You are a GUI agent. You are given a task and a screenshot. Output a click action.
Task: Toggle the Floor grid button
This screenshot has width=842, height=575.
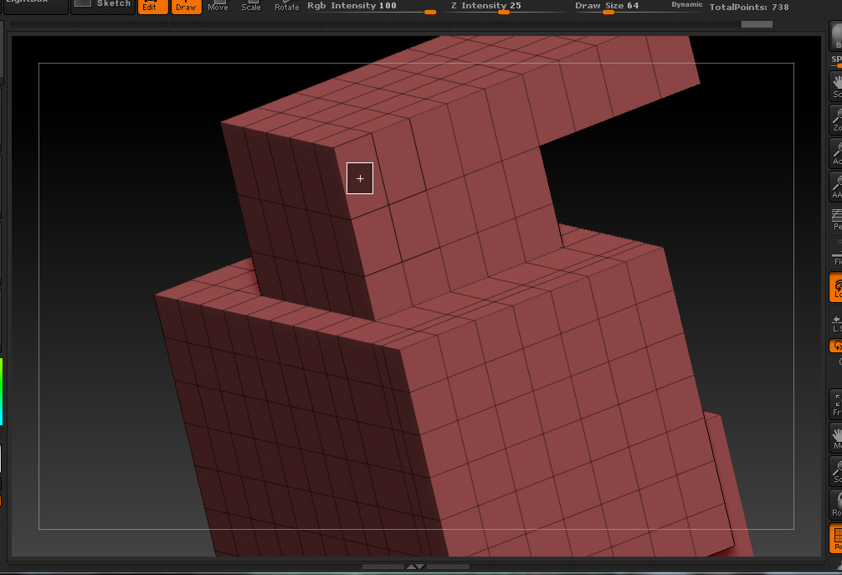[835, 254]
